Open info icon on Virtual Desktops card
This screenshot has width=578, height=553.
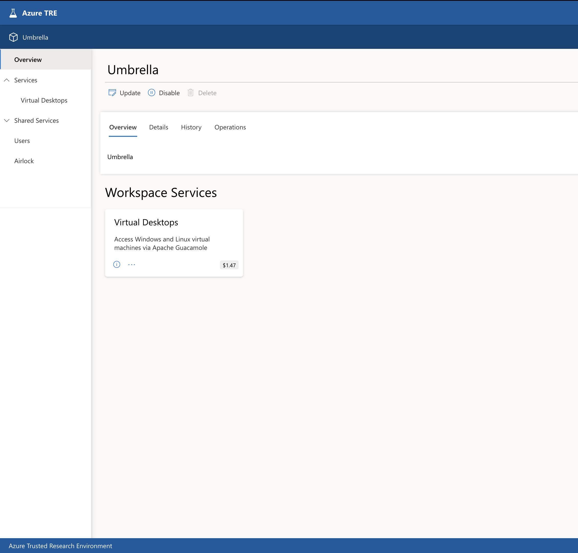(x=117, y=264)
